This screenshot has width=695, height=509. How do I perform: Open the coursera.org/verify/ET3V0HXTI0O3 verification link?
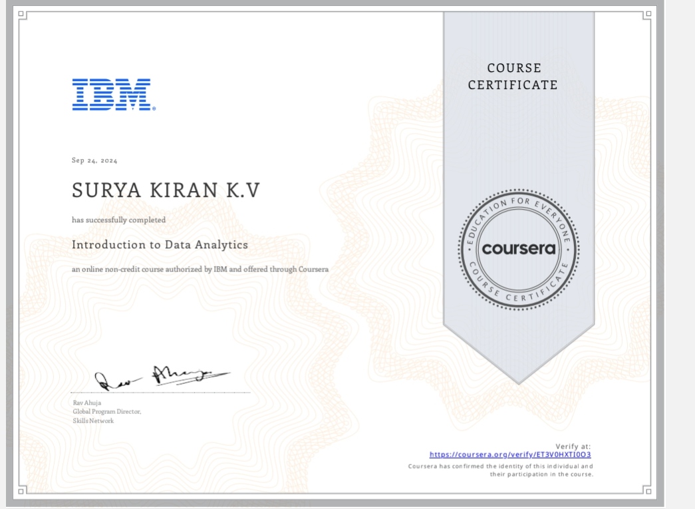click(510, 454)
